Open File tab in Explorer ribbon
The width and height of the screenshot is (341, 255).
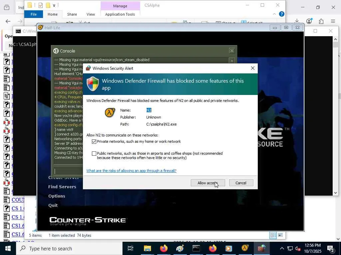[x=34, y=14]
